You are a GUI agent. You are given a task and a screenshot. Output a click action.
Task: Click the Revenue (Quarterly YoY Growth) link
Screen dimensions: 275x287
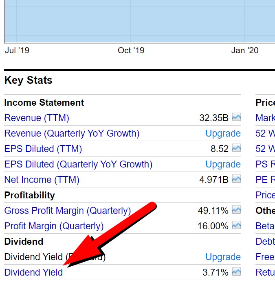click(x=72, y=134)
